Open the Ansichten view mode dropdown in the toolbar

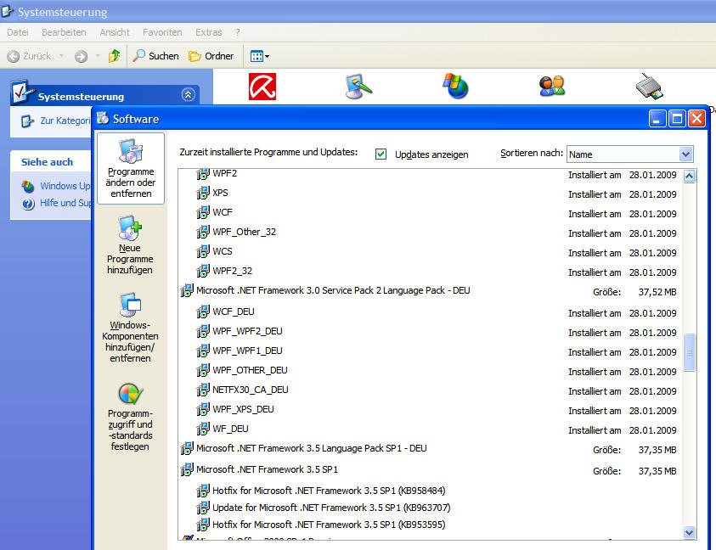click(x=259, y=56)
